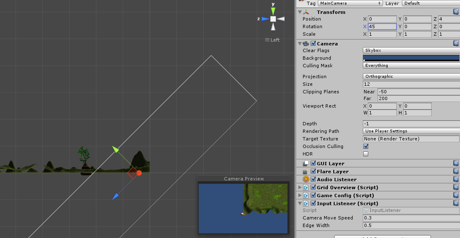Click the Far clipping plane field
Image resolution: width=460 pixels, height=238 pixels.
pyautogui.click(x=419, y=98)
